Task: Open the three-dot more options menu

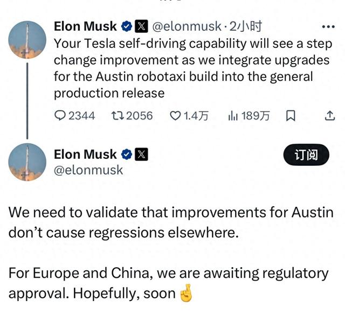Action: (328, 27)
